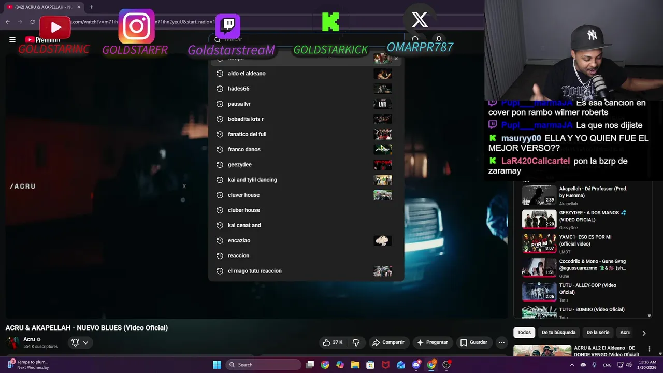
Task: Select the Acru filter chip
Action: [625, 333]
